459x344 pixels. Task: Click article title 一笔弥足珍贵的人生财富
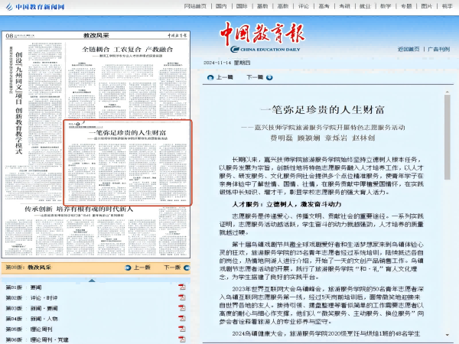pyautogui.click(x=322, y=110)
